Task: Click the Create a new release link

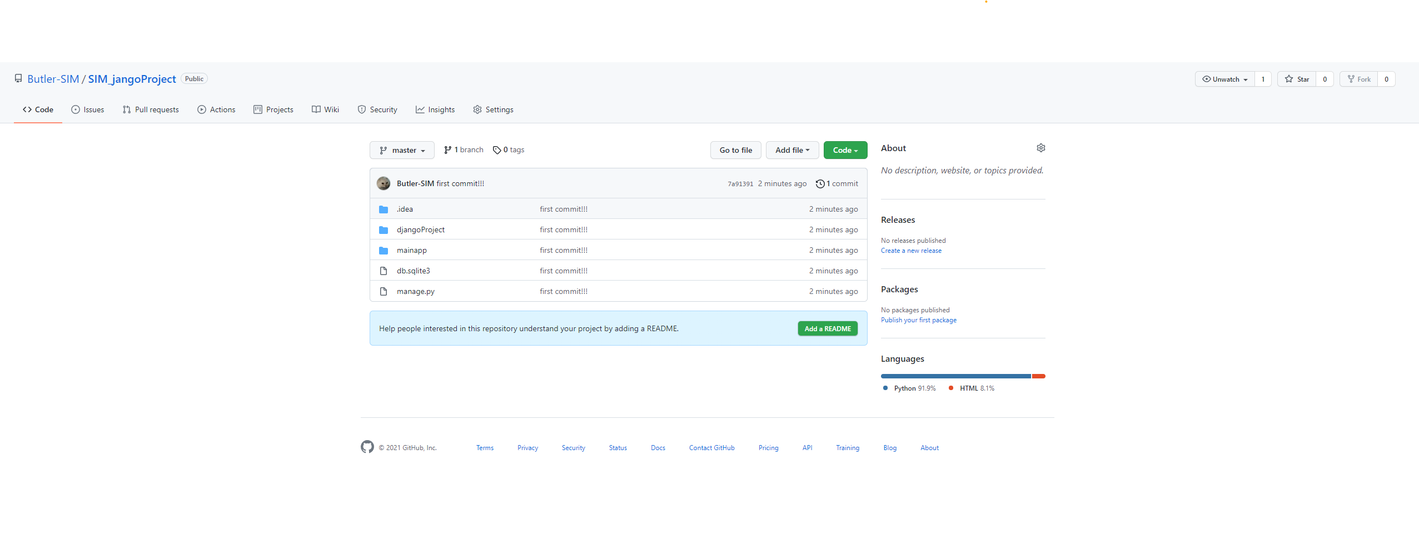Action: coord(911,251)
